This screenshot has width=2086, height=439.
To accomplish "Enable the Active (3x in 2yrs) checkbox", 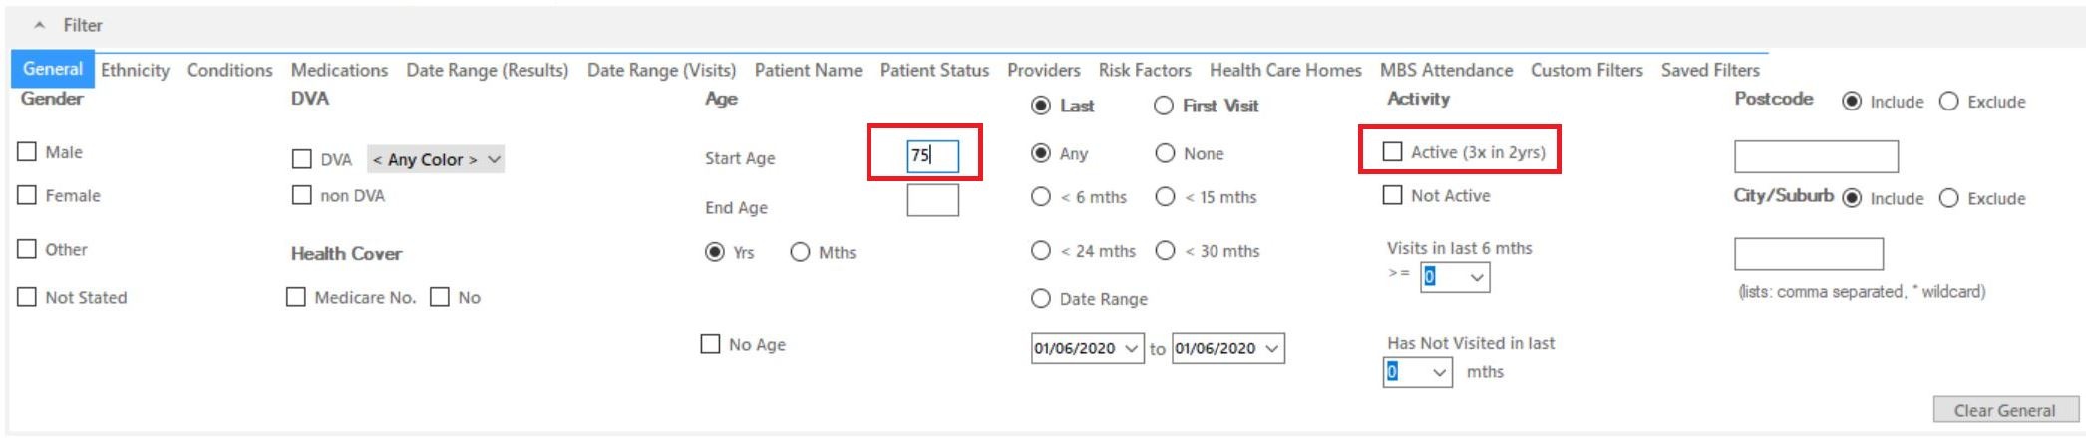I will tap(1392, 151).
